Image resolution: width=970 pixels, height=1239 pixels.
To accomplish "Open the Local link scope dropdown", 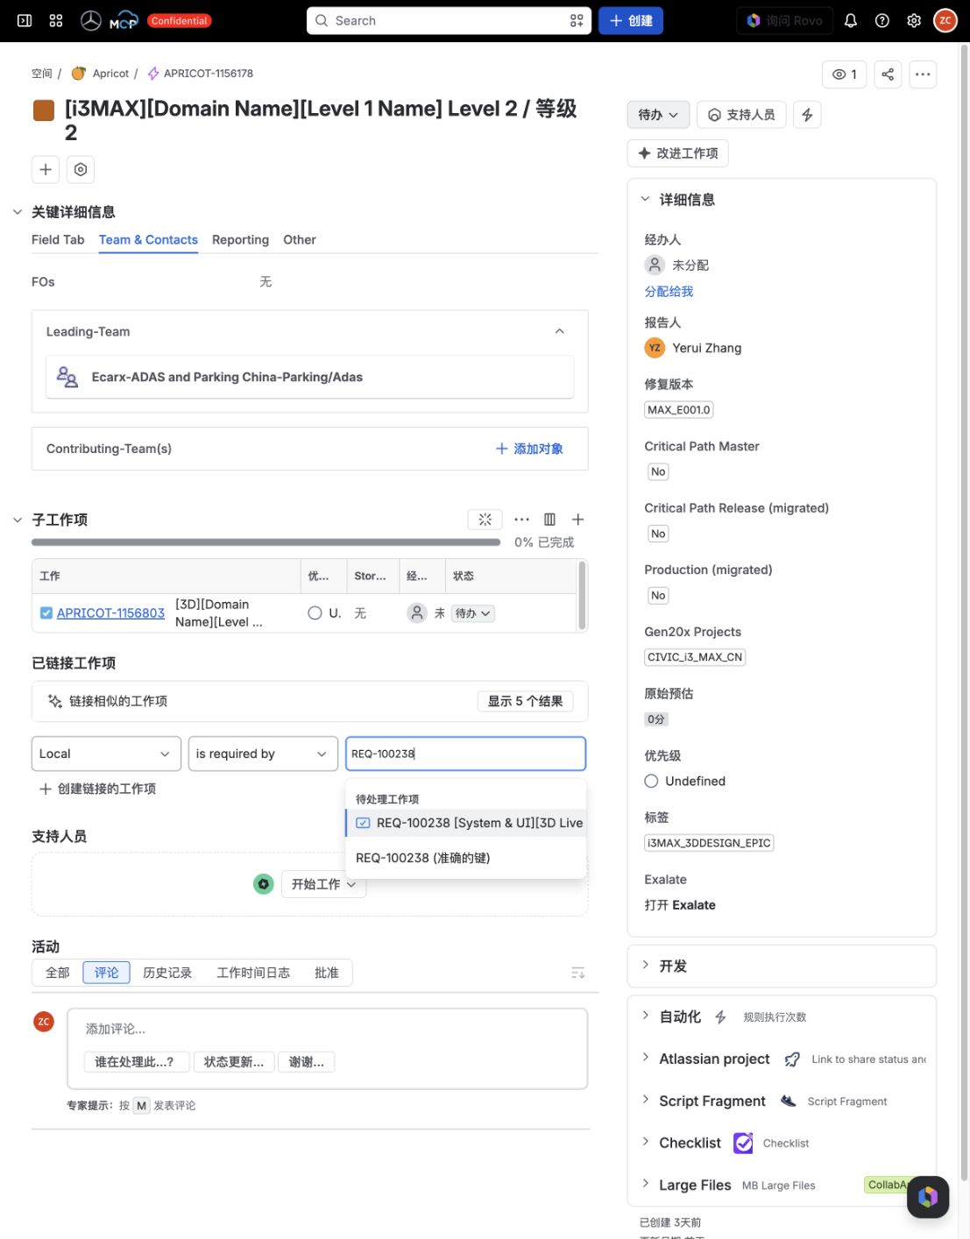I will pyautogui.click(x=106, y=754).
